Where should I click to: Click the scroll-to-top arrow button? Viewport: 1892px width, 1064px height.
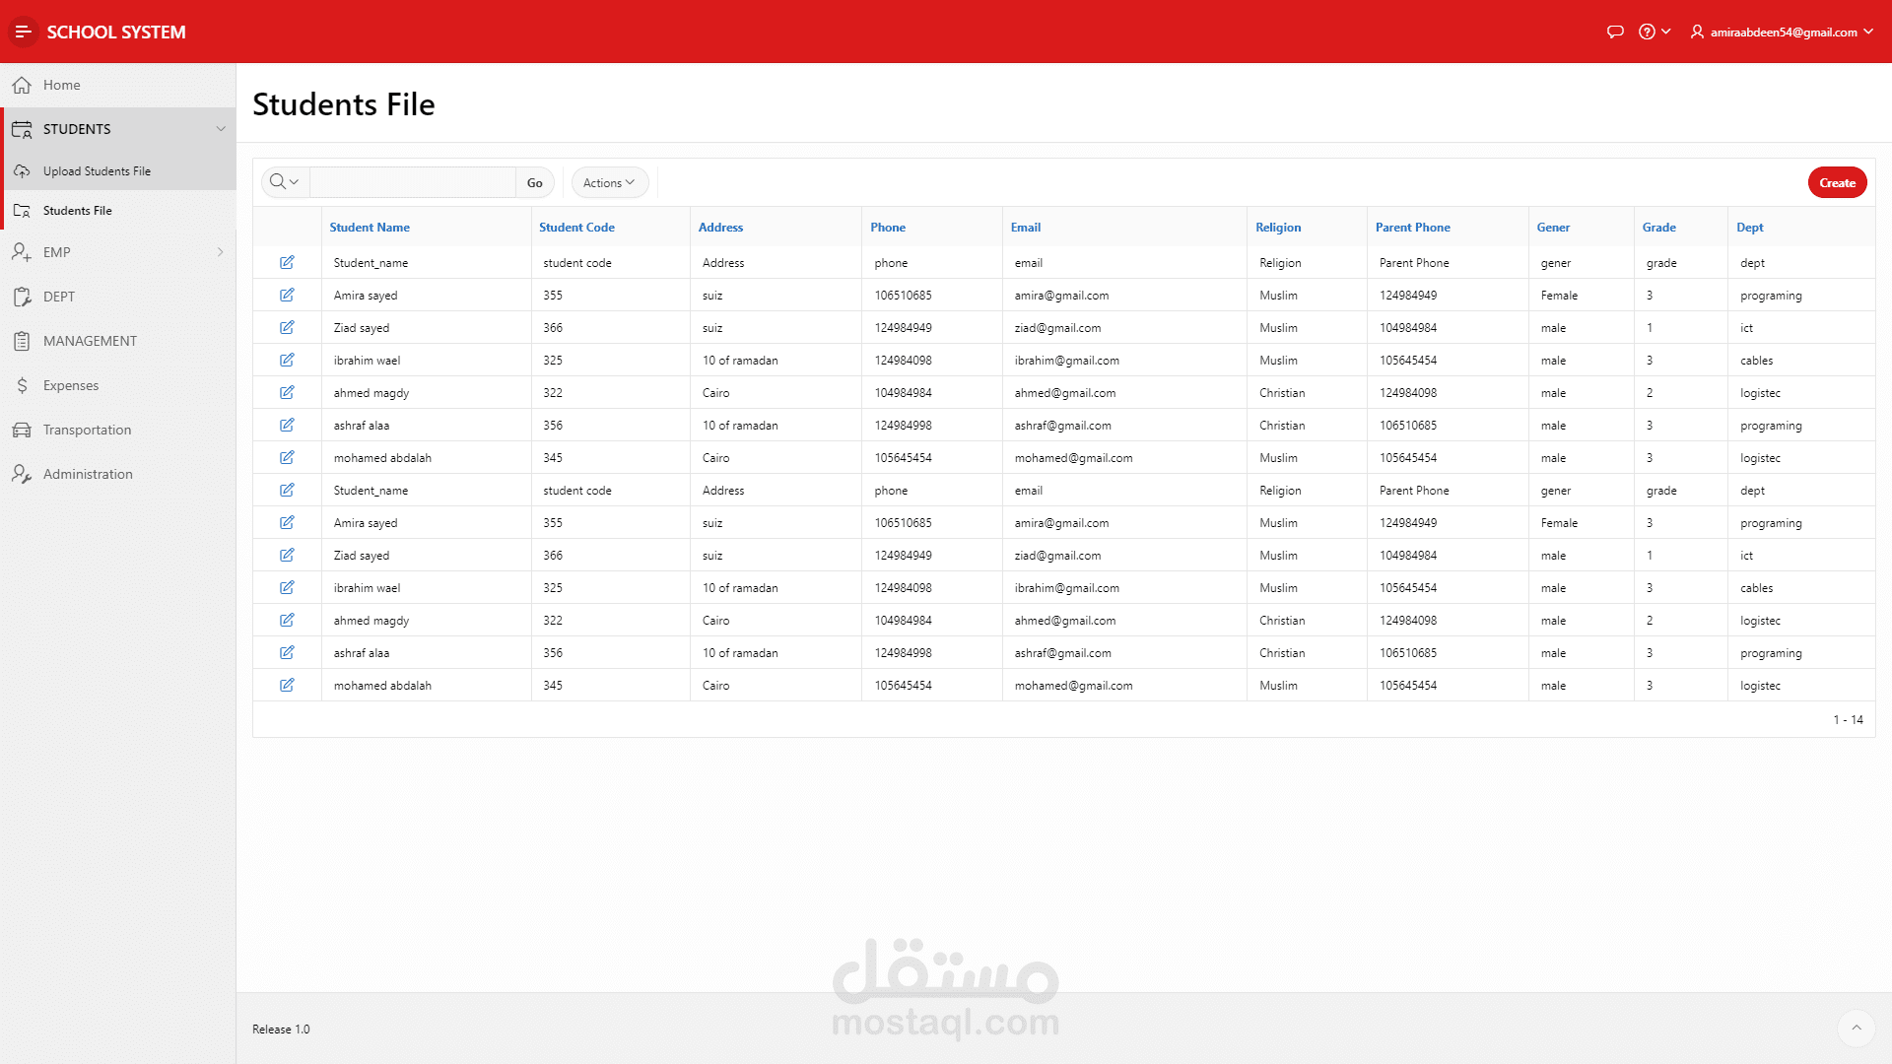coord(1856,1029)
